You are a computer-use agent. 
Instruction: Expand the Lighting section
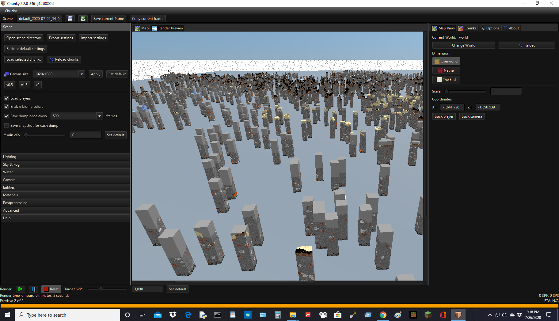tap(65, 157)
